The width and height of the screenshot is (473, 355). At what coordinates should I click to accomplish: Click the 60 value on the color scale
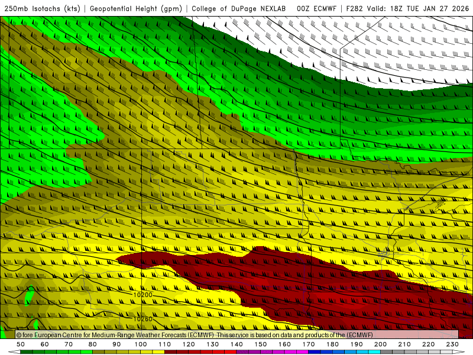pyautogui.click(x=45, y=344)
